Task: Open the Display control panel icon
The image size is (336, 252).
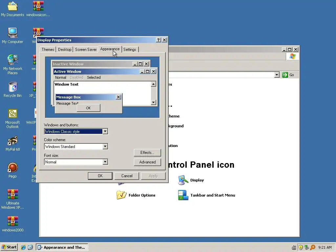Action: [x=183, y=180]
